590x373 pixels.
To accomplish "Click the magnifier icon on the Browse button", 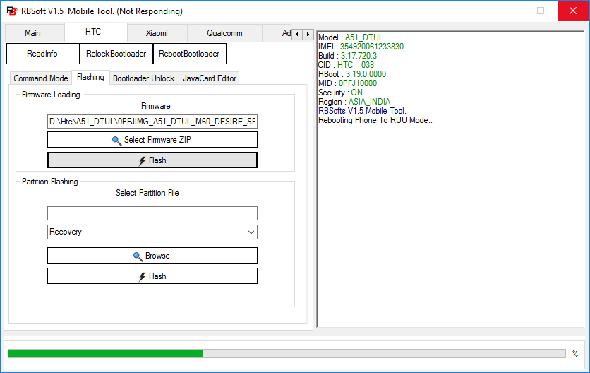I will [138, 256].
